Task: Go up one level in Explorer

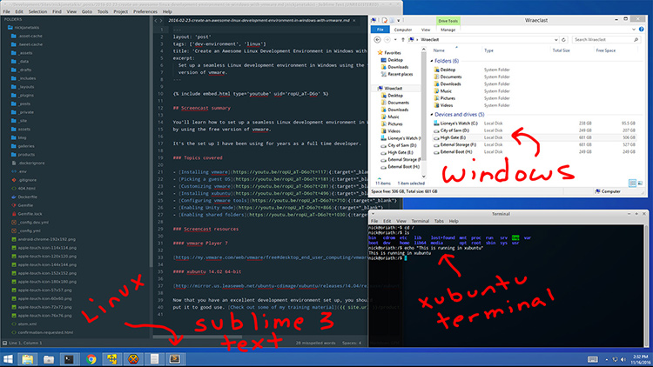Action: pos(403,39)
